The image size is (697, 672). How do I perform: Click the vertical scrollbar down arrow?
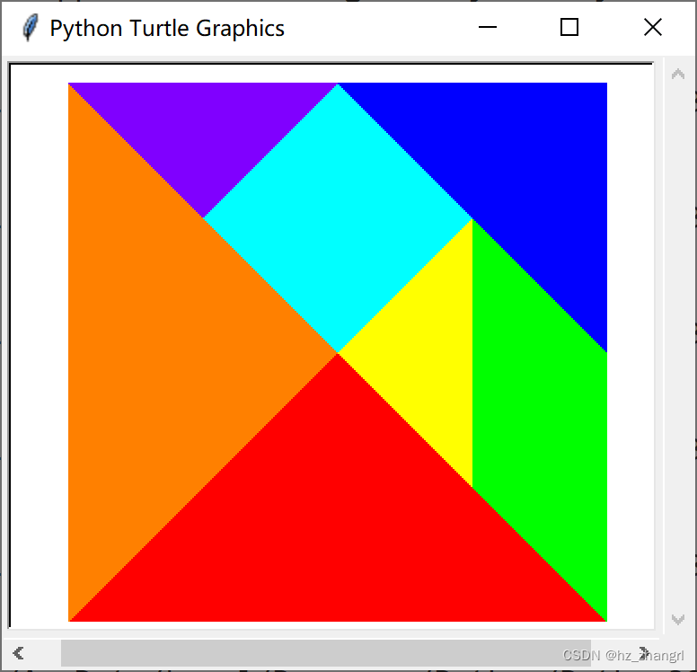point(677,619)
